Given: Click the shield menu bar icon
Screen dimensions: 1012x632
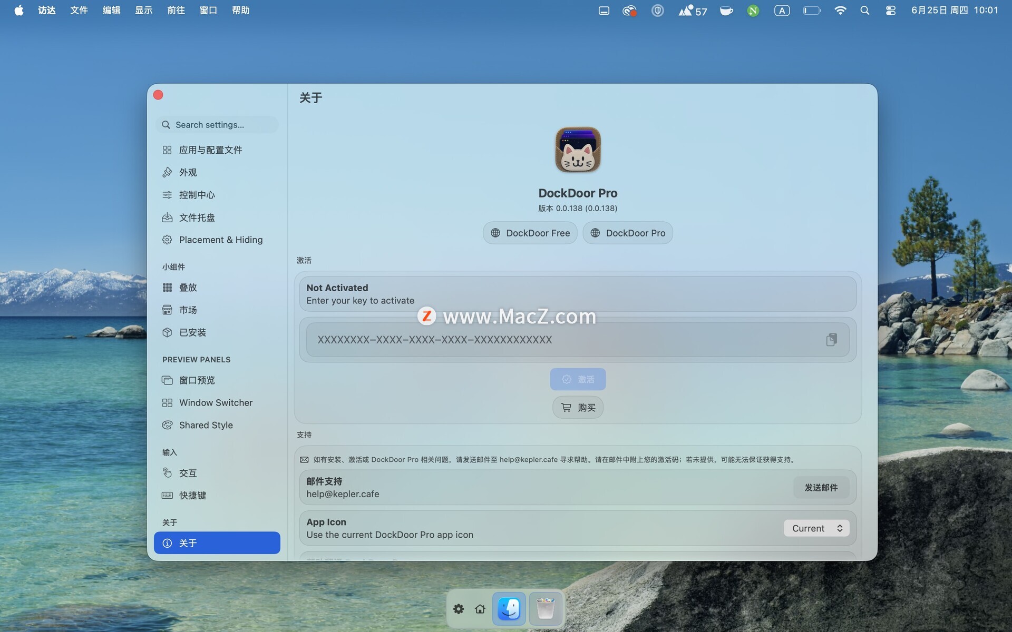Looking at the screenshot, I should pyautogui.click(x=657, y=11).
